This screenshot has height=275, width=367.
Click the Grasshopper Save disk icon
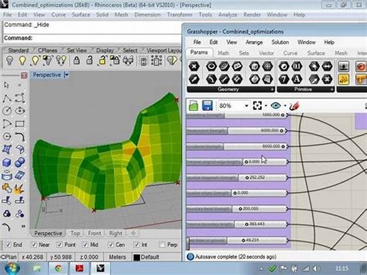point(207,106)
